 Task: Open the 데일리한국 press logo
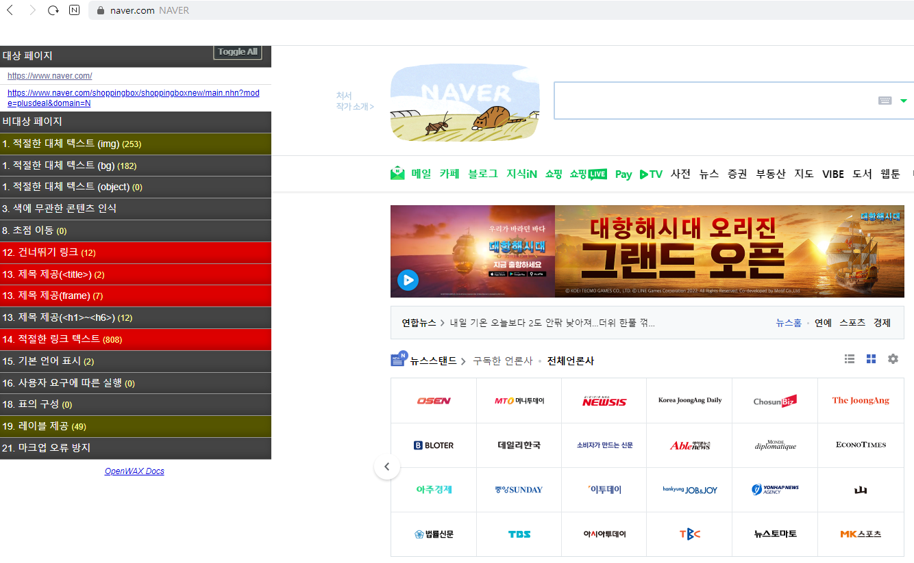pos(519,445)
